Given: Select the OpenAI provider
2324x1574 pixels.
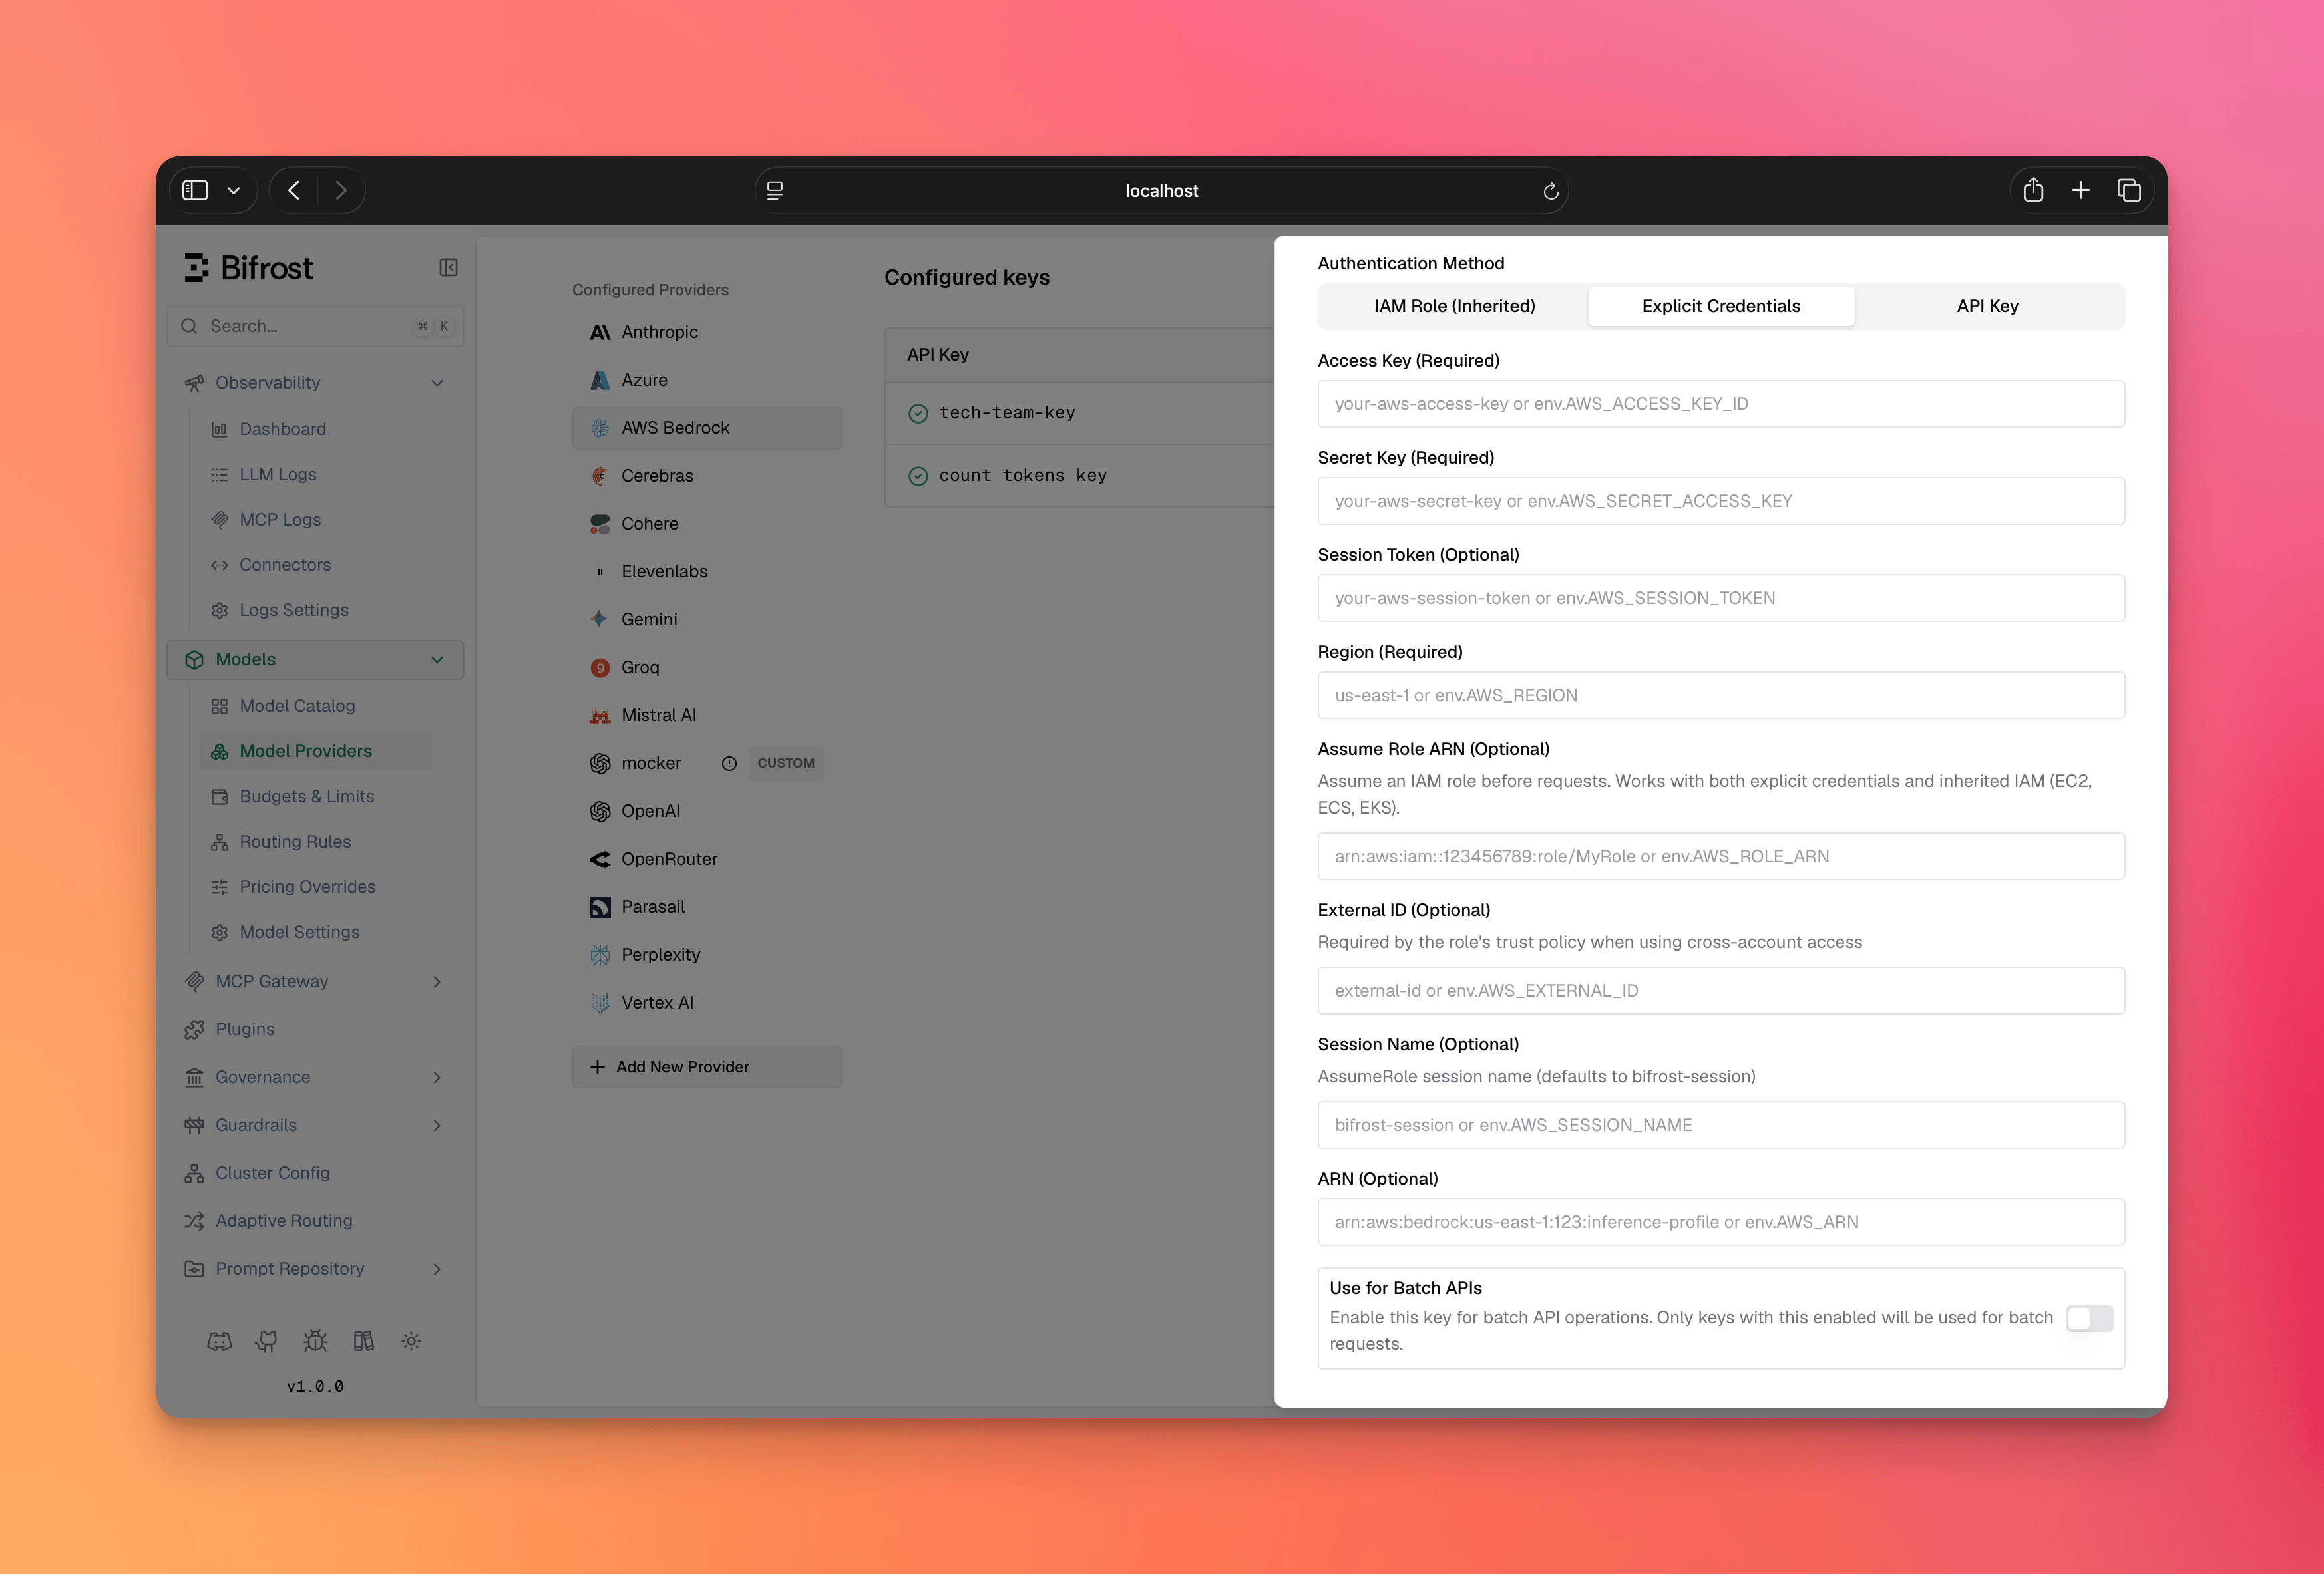Looking at the screenshot, I should pos(706,812).
